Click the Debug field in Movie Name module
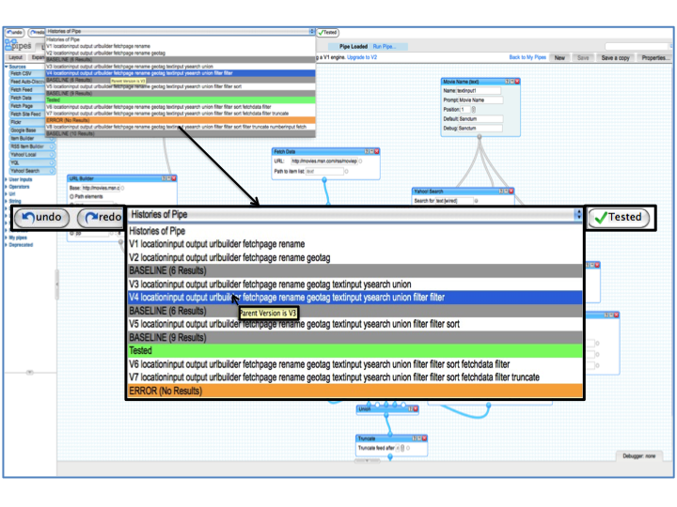The image size is (677, 507). tap(480, 129)
